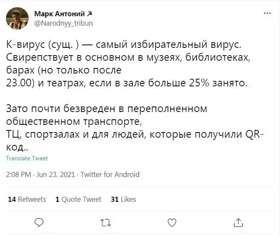Image resolution: width=280 pixels, height=236 pixels.
Task: Click the 23.00) time in the tweet text
Action: click(20, 82)
